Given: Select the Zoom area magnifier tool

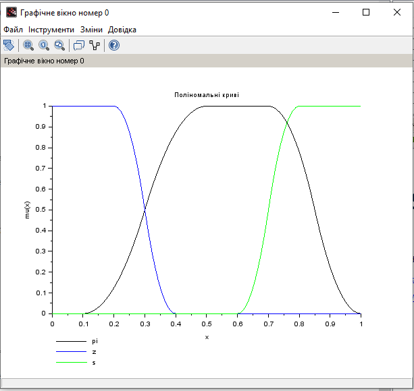Looking at the screenshot, I should point(28,45).
